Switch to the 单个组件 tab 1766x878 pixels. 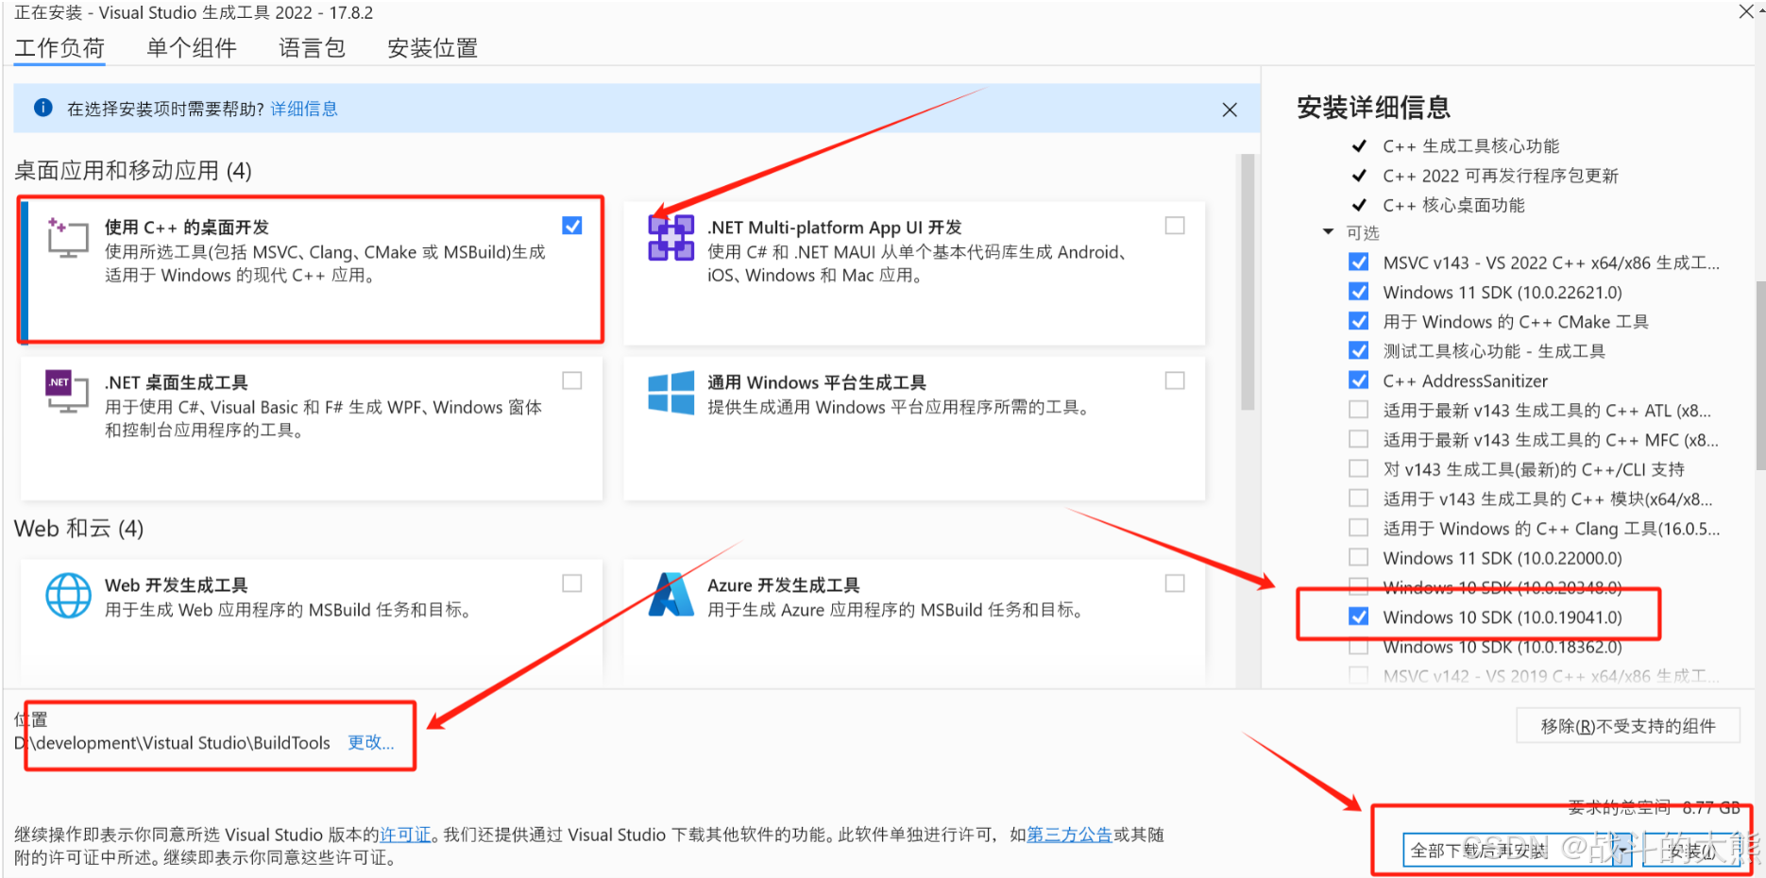point(191,47)
